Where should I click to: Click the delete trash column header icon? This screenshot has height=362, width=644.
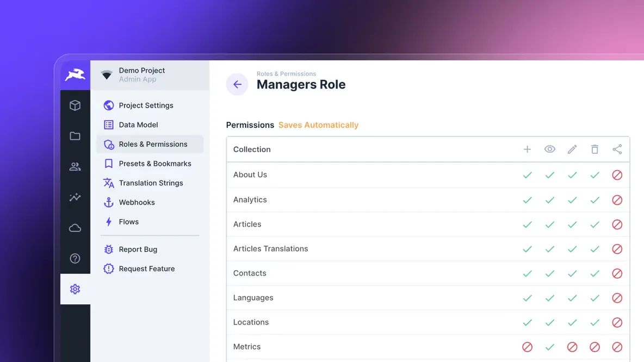(595, 149)
